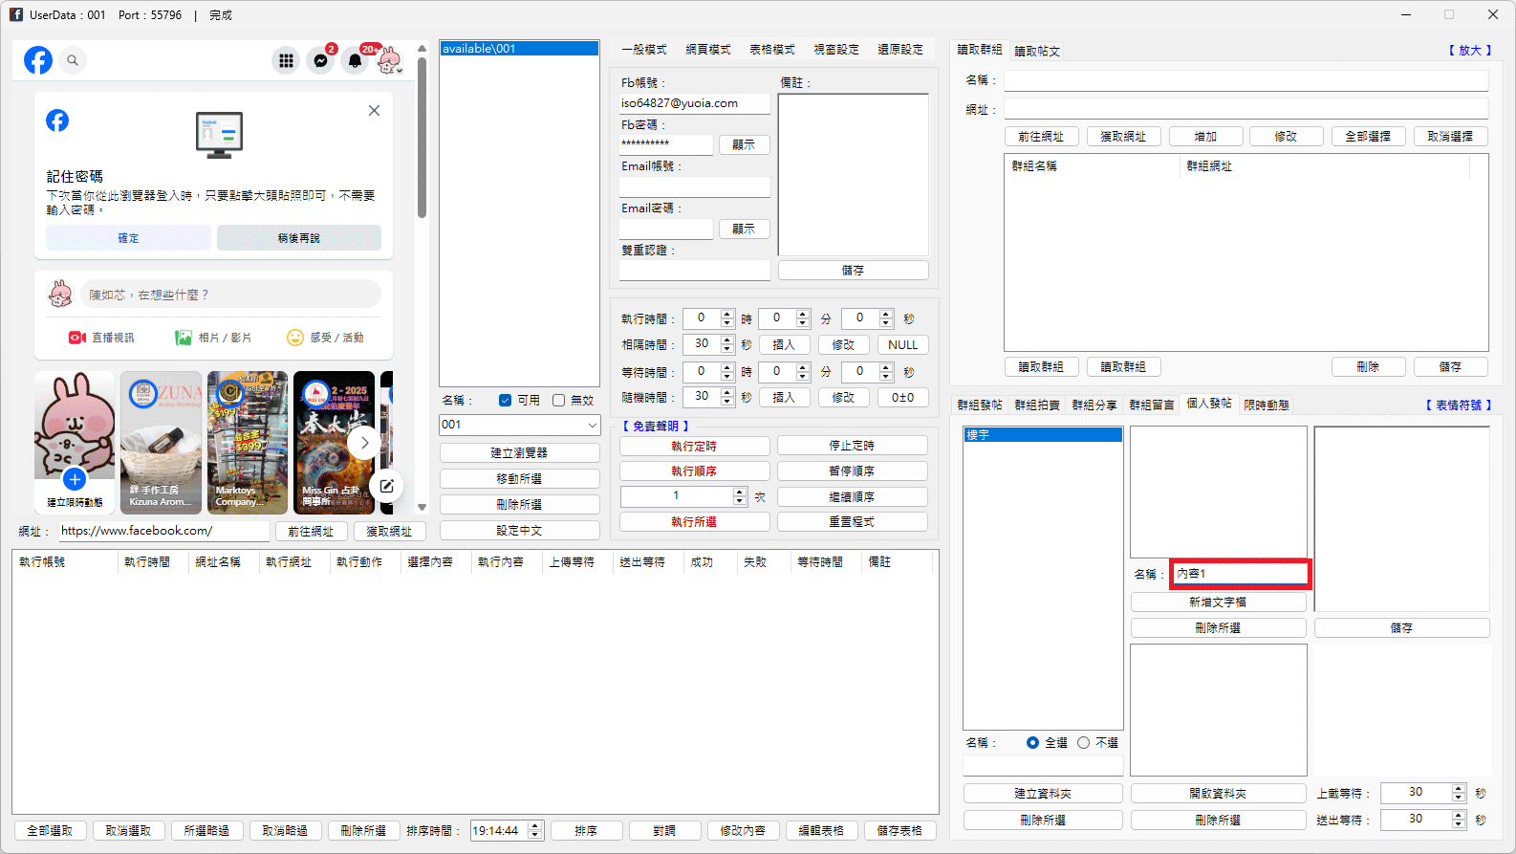Screen dimensions: 1516x854
Task: Click the 放大 link
Action: click(x=1469, y=51)
